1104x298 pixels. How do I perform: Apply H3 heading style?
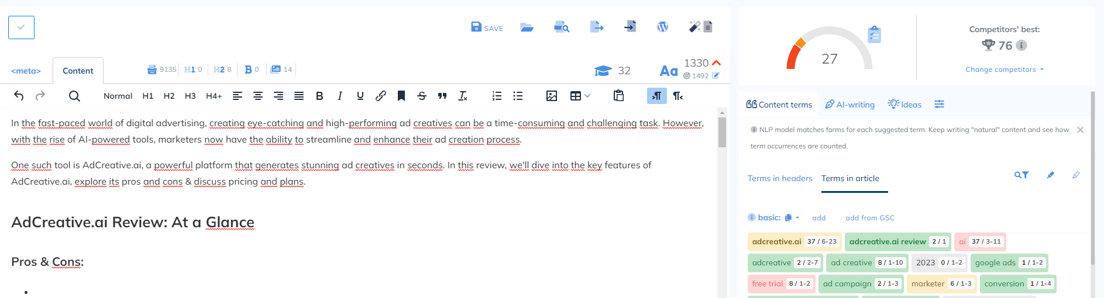pos(190,96)
